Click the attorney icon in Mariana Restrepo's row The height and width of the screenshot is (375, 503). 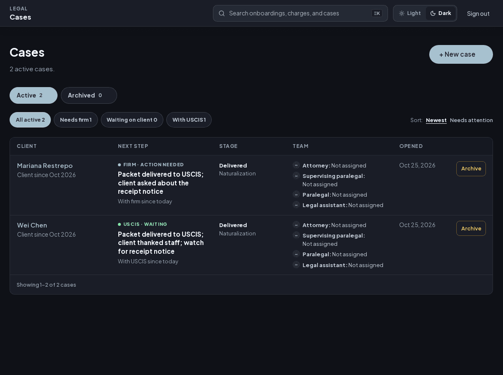296,165
